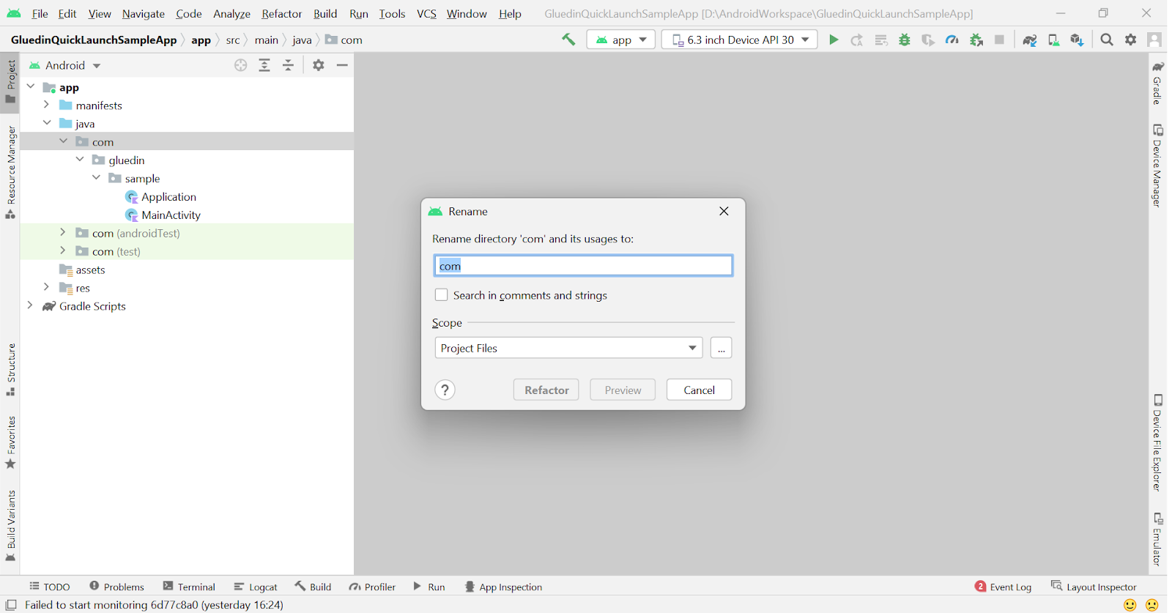Click Apply Code Changes icon
The width and height of the screenshot is (1172, 613).
click(x=881, y=40)
